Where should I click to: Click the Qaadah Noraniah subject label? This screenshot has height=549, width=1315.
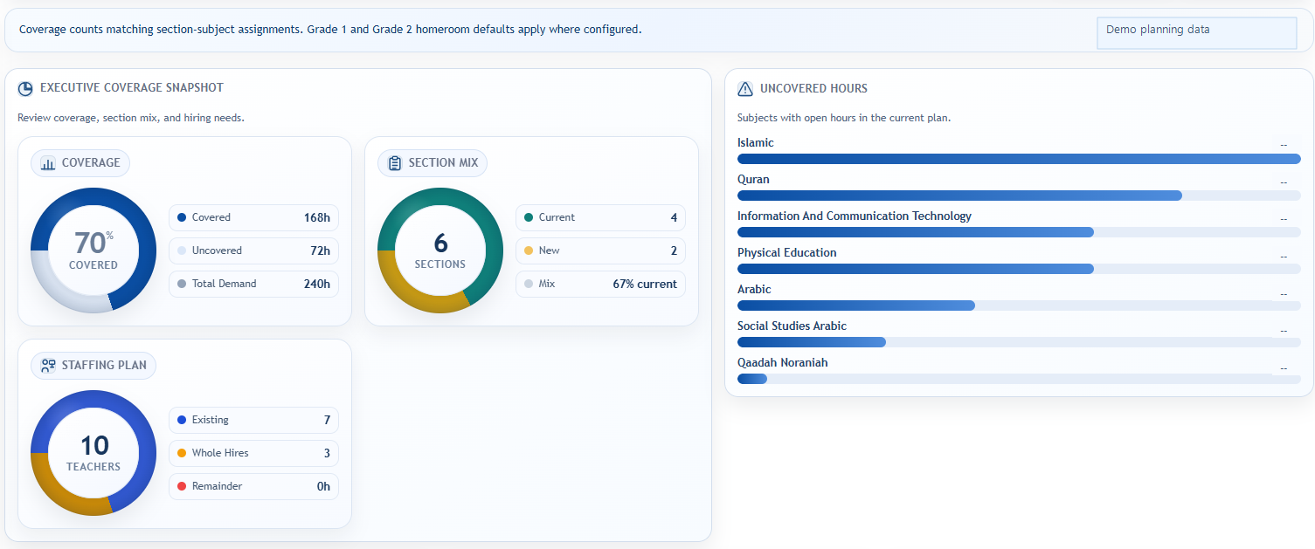pos(783,362)
